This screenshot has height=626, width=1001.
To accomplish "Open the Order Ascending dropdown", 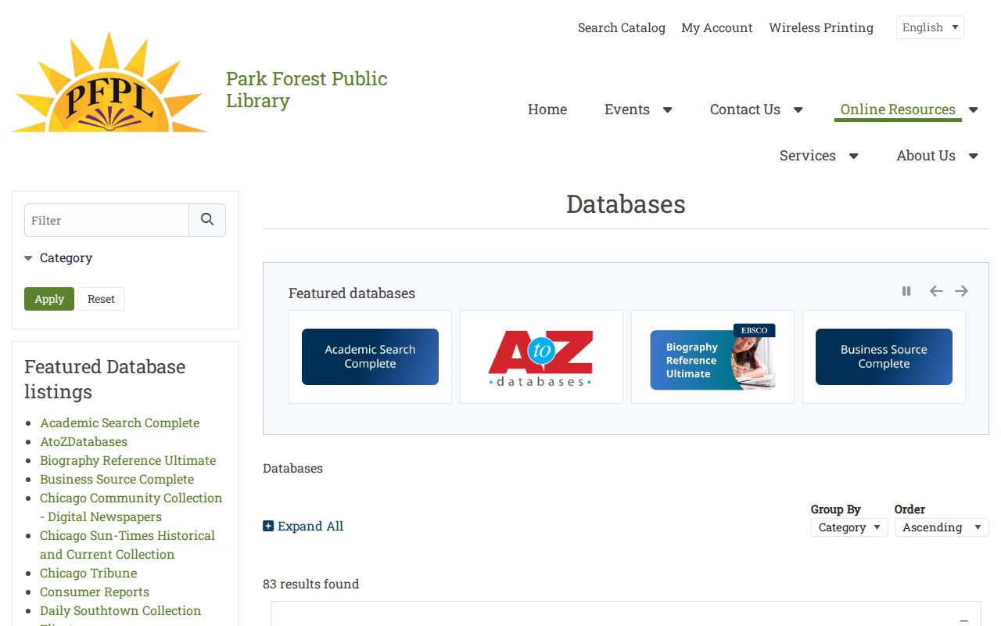I will [942, 527].
